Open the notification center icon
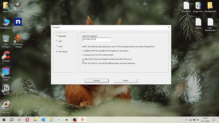 point(214,120)
